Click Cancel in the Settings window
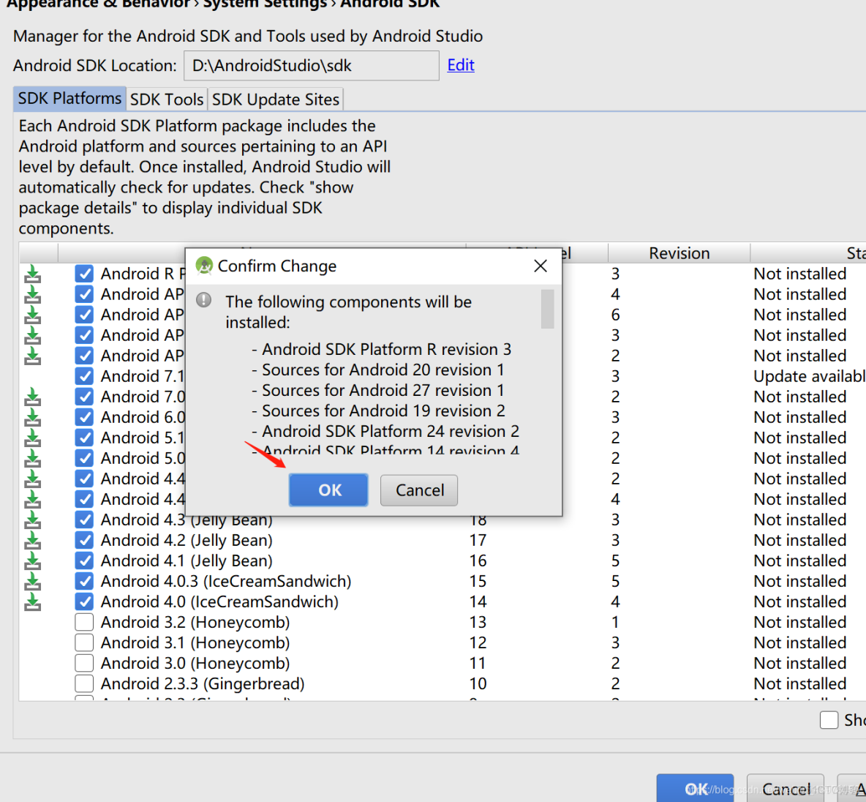Screen dimensions: 866x802 pos(786,788)
